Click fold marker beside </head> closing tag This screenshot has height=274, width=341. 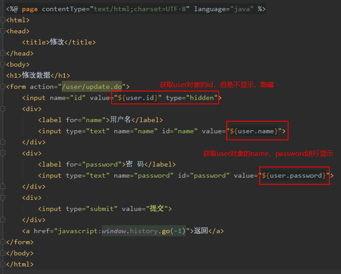[x=3, y=53]
